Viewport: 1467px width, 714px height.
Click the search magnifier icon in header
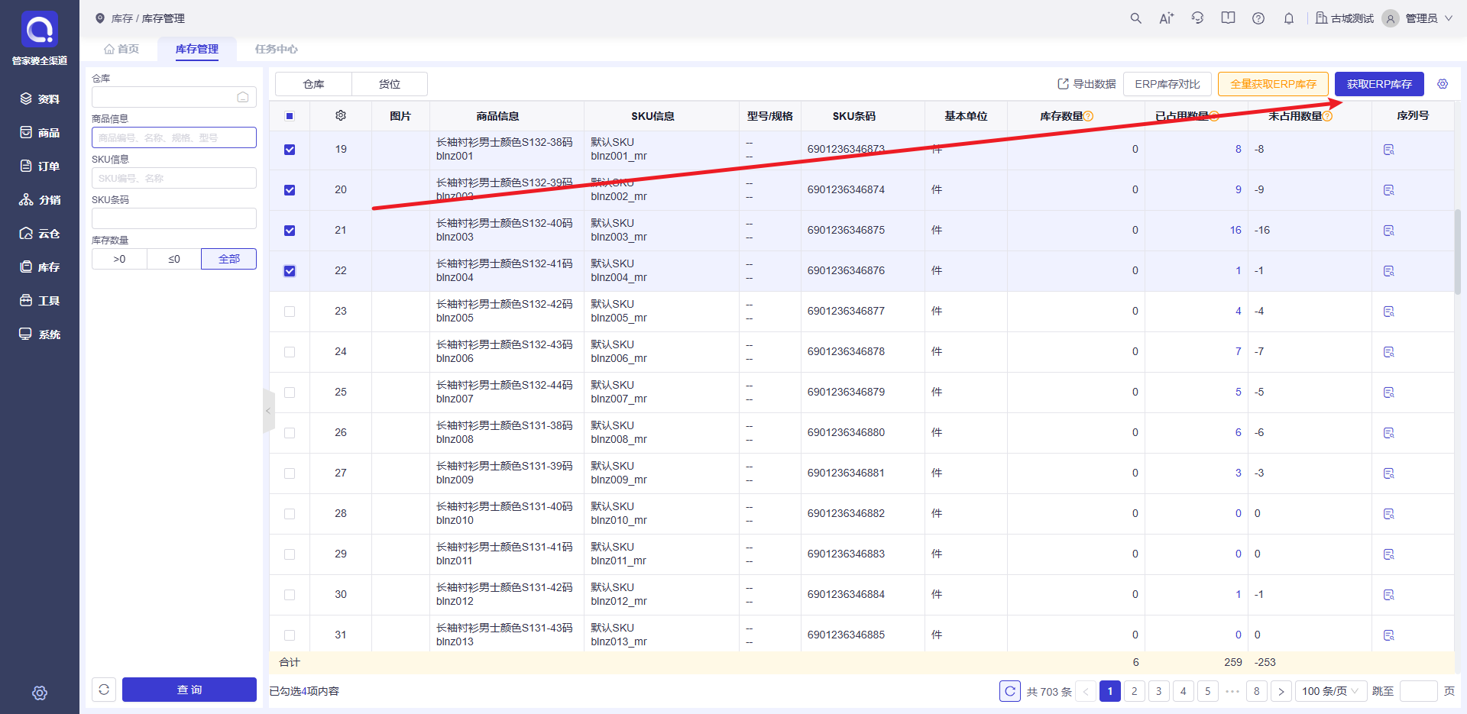click(1136, 18)
